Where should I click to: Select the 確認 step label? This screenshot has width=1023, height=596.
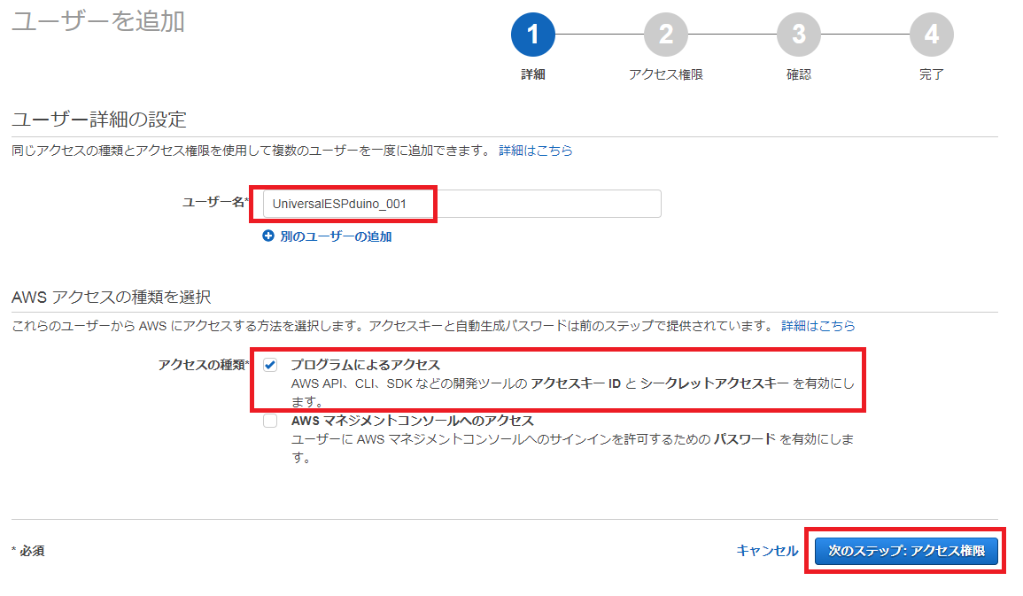[798, 75]
